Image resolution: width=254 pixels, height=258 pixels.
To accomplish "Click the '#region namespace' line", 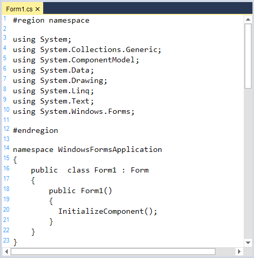I will (51, 21).
